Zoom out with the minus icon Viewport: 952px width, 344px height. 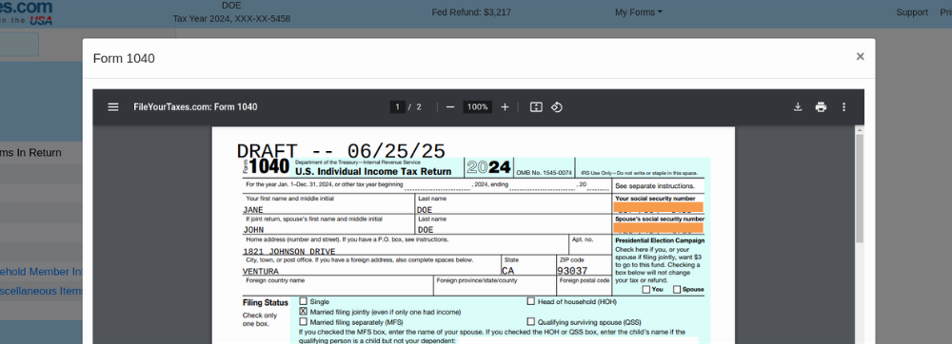point(450,107)
